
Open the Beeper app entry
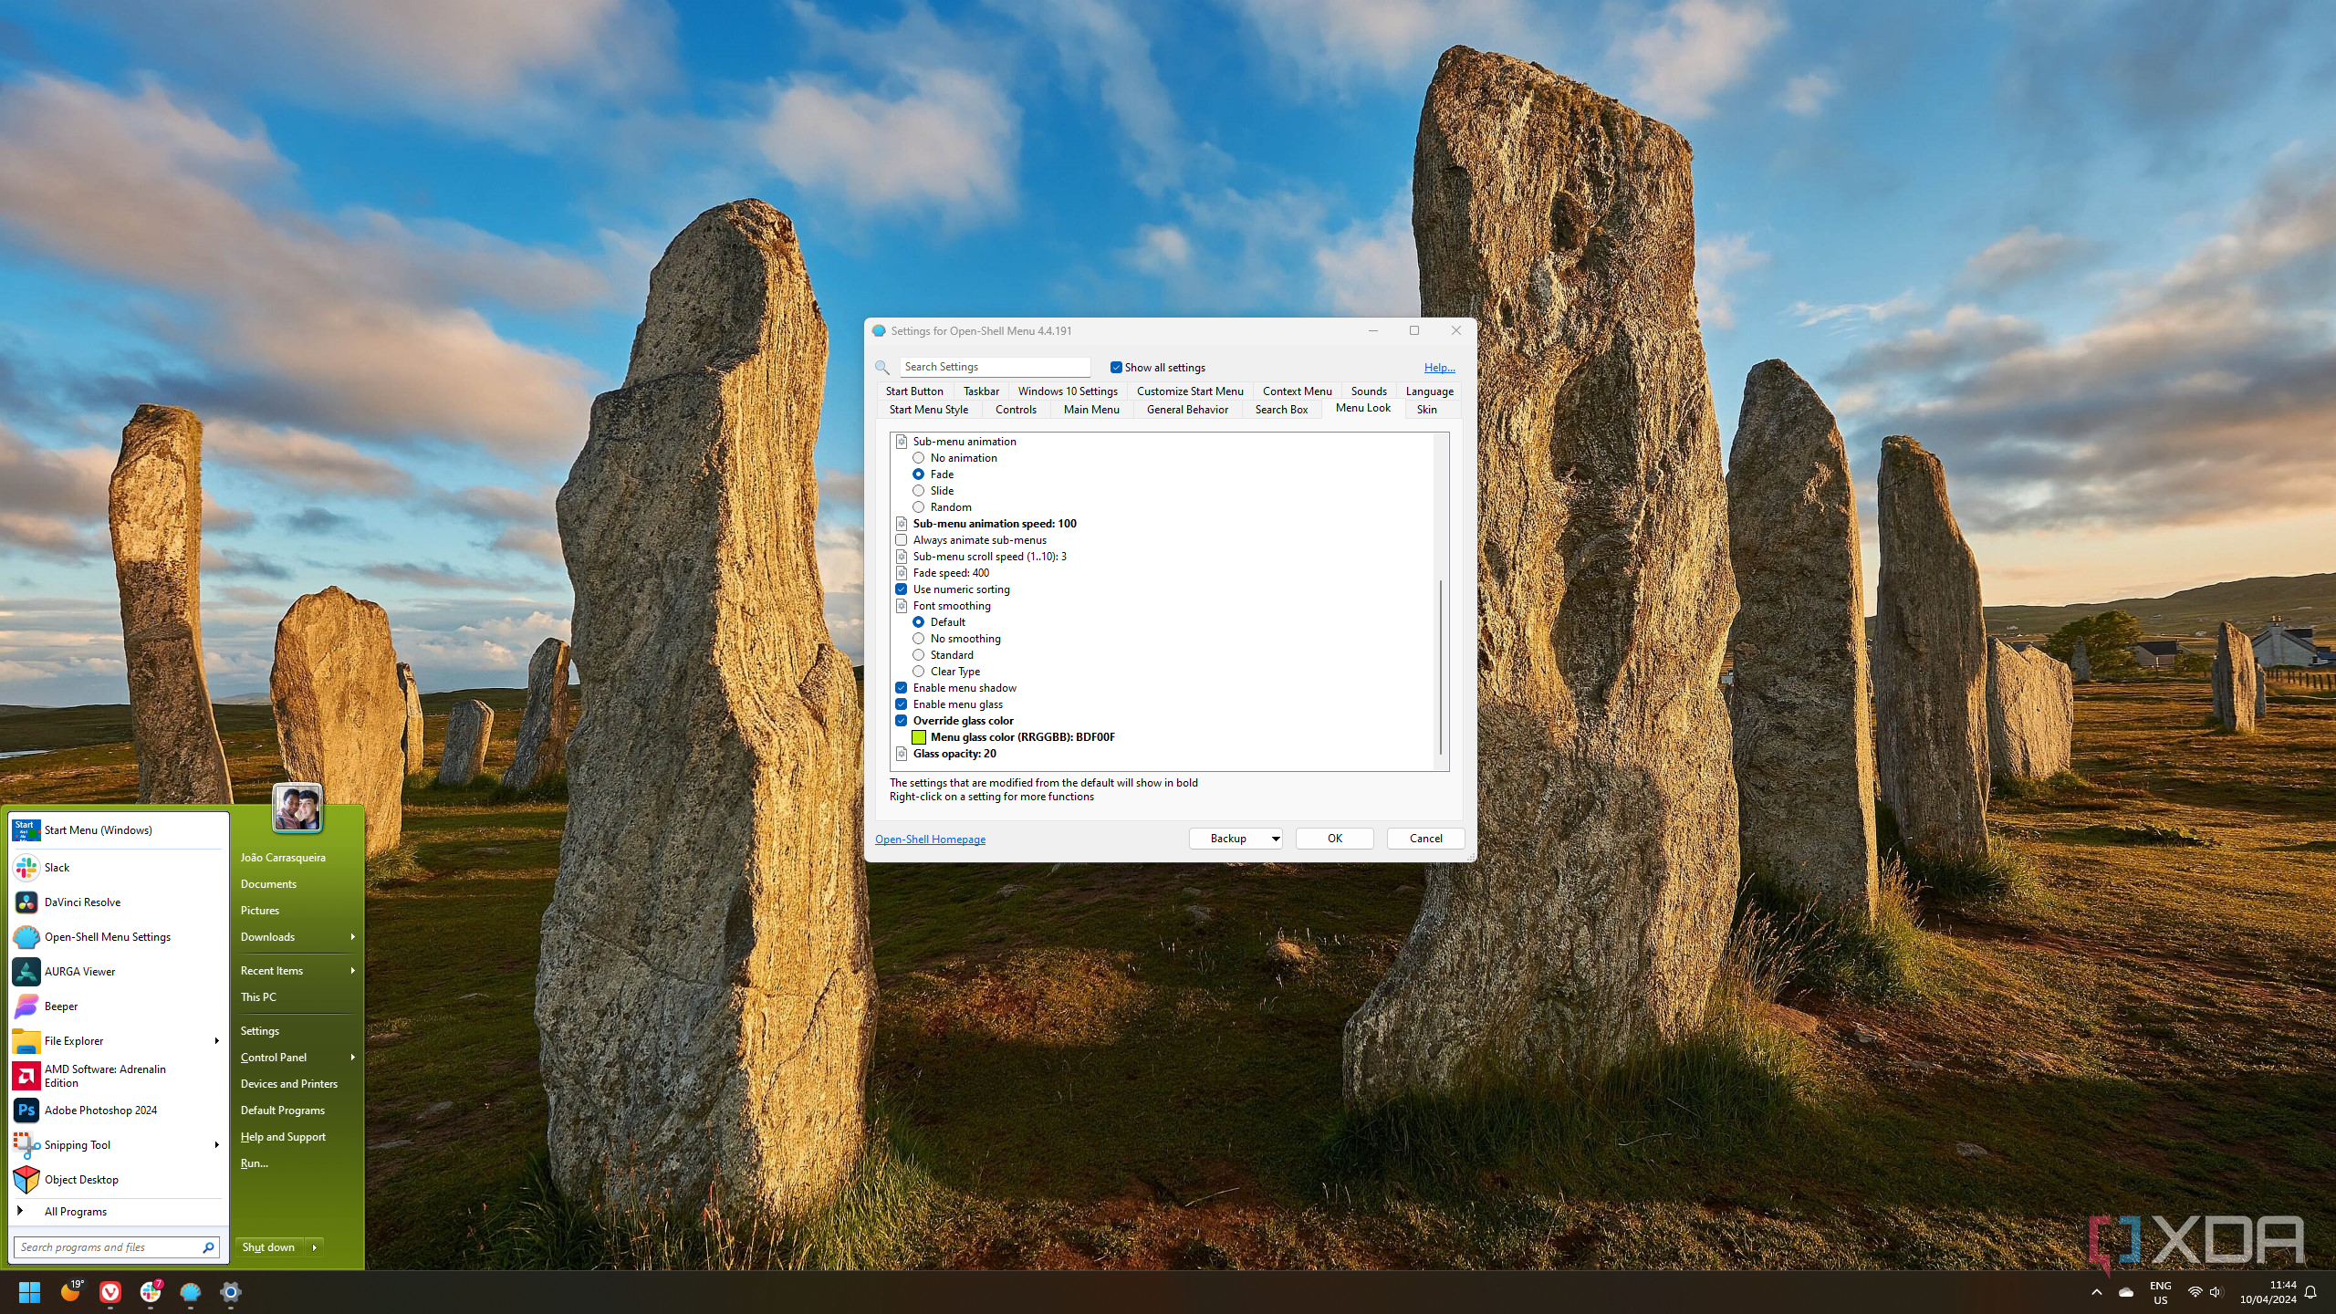pyautogui.click(x=61, y=1006)
